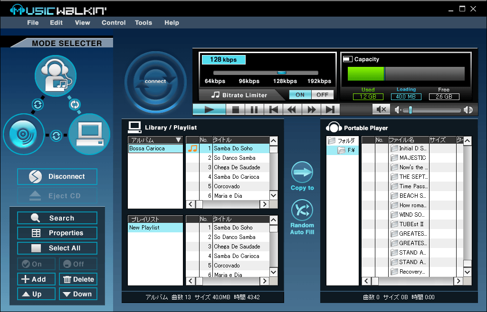Screen dimensions: 487x312
Task: Stop playback
Action: click(x=236, y=110)
